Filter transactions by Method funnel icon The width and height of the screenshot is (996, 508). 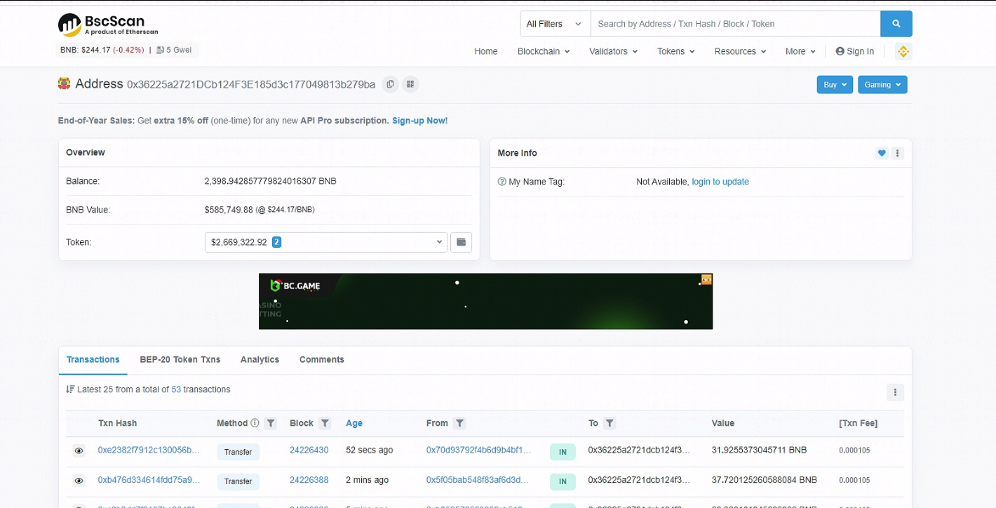(x=271, y=423)
